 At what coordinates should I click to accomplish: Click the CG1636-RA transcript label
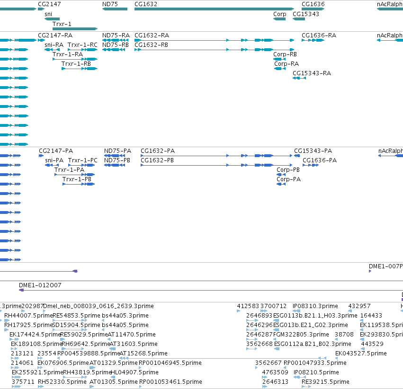coord(319,35)
